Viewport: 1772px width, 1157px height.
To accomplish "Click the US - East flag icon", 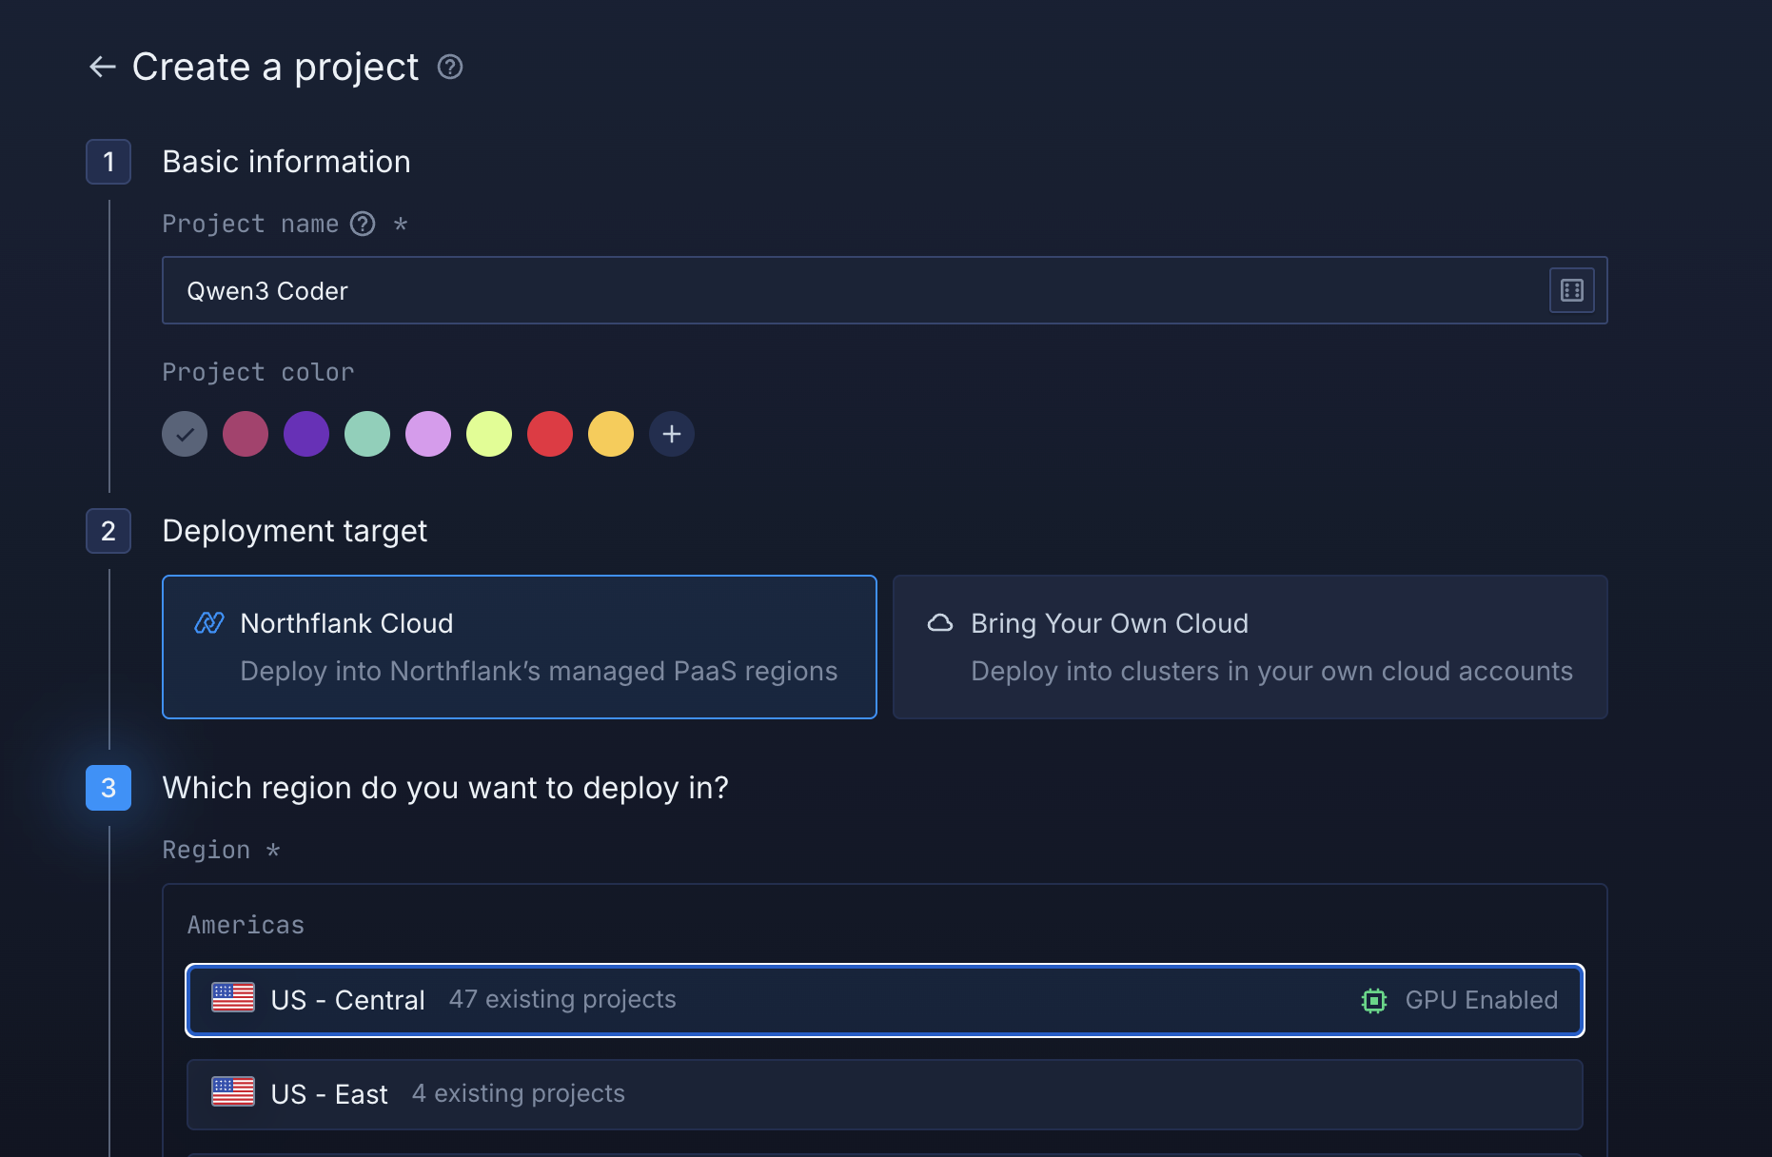I will click(233, 1092).
